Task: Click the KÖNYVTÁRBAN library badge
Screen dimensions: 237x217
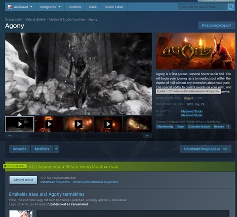Action: click(x=15, y=166)
